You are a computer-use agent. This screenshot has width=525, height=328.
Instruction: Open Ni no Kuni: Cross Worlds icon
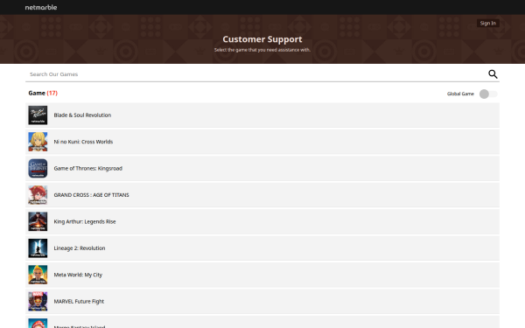coord(38,142)
